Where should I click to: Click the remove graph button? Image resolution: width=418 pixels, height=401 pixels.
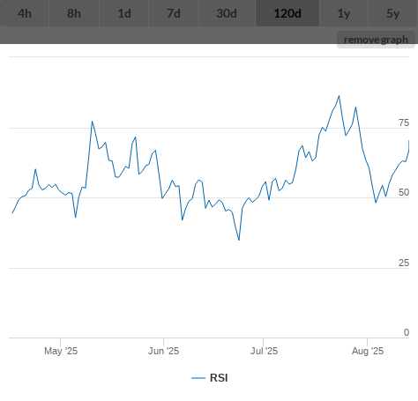click(x=376, y=40)
